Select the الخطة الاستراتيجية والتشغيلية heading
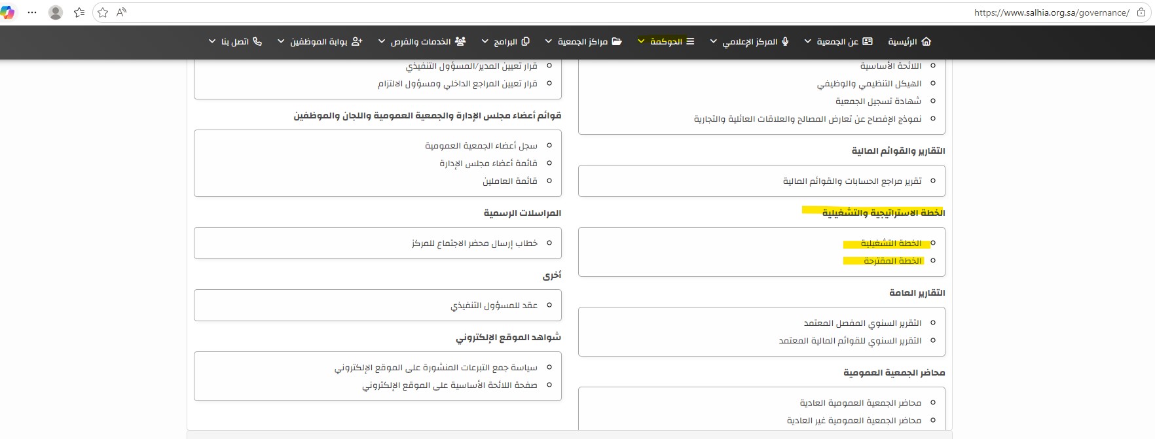1155x439 pixels. point(883,213)
